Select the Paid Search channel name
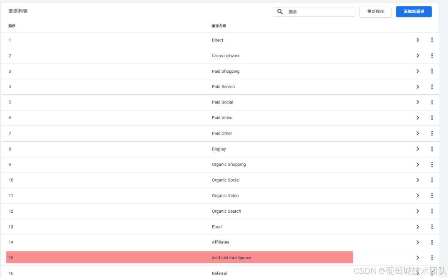448x278 pixels. 223,86
